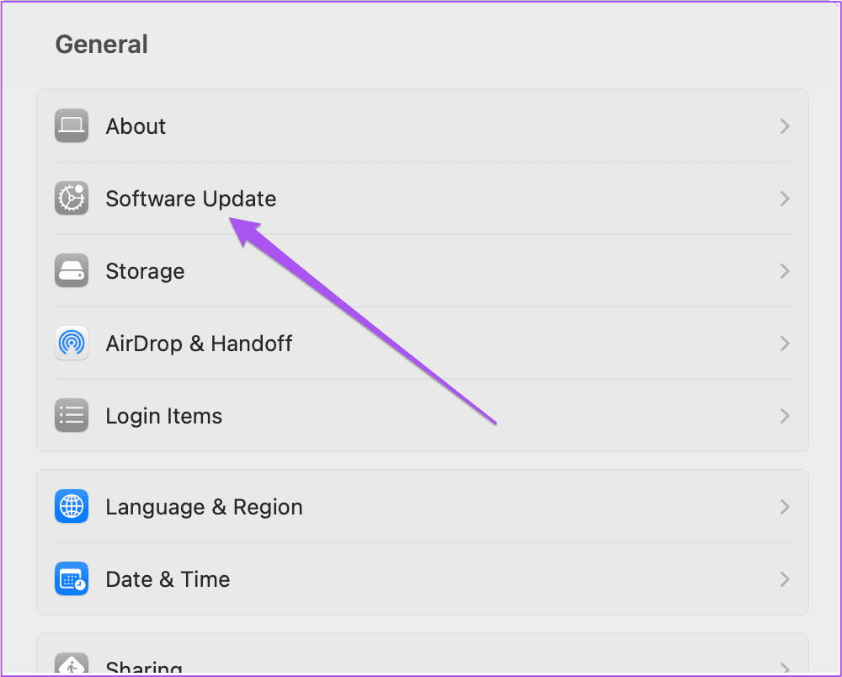The image size is (842, 677).
Task: Open the Login Items label
Action: pos(164,417)
